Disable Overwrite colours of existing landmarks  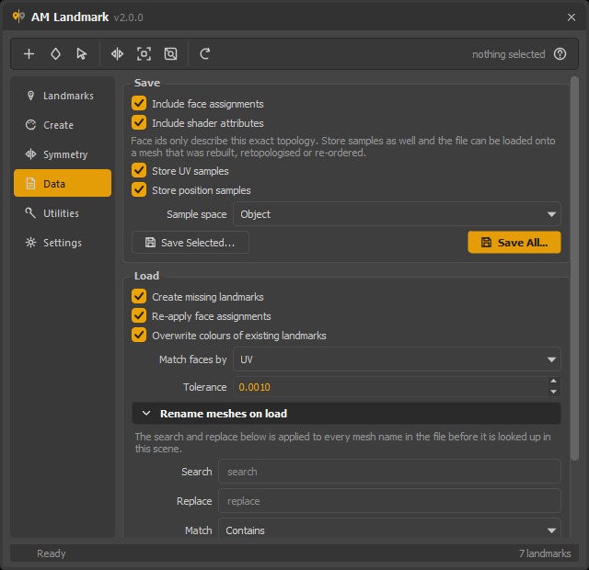[139, 335]
